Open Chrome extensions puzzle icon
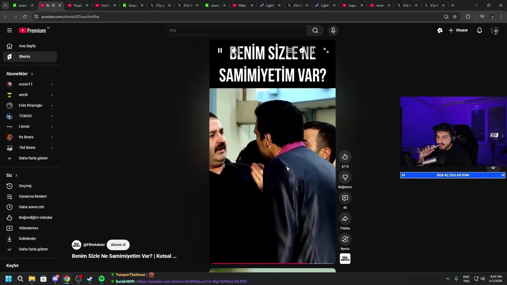This screenshot has height=285, width=507. pyautogui.click(x=468, y=17)
